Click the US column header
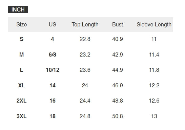The image size is (185, 130). click(x=53, y=24)
